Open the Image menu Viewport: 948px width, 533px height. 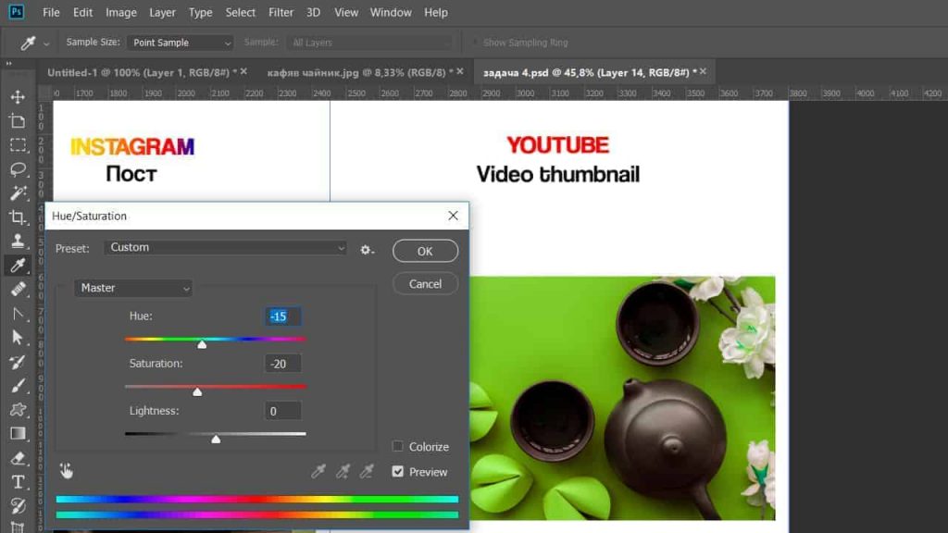(x=121, y=13)
